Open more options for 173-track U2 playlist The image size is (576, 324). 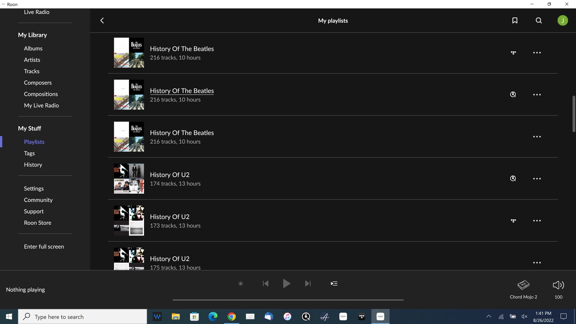click(x=537, y=220)
